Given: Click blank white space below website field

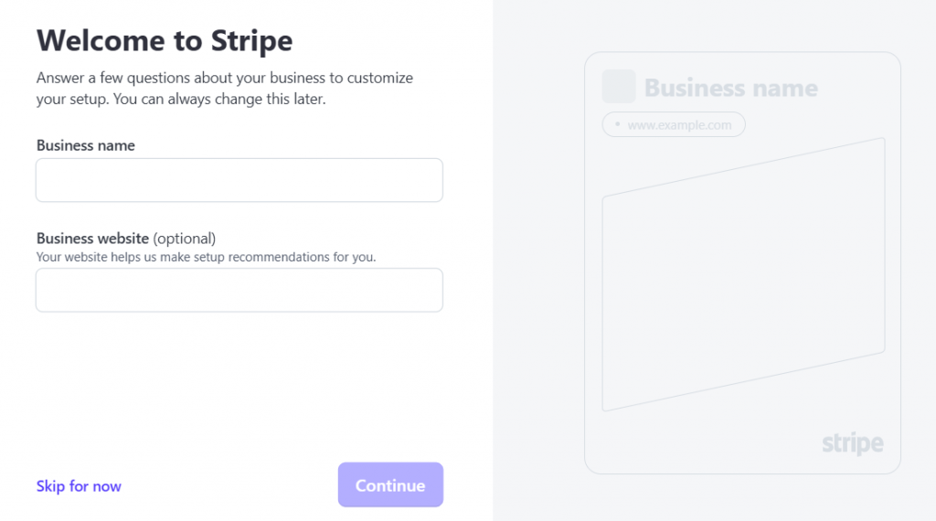Looking at the screenshot, I should click(x=238, y=384).
